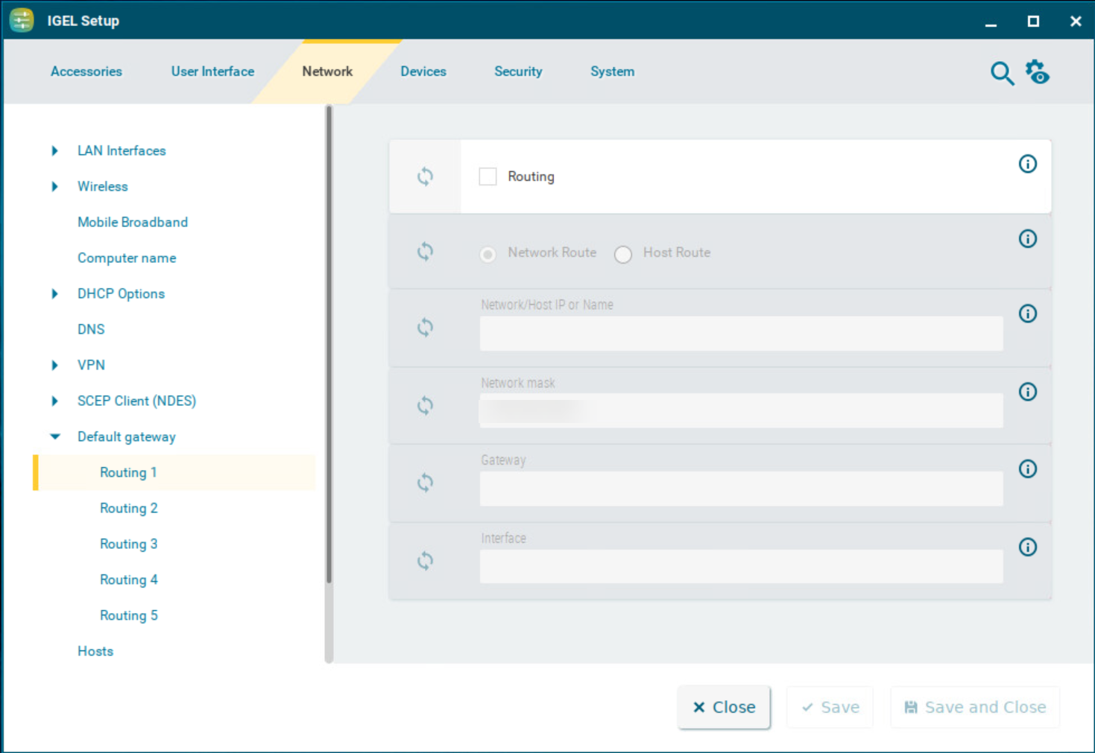Switch to the Security tab
This screenshot has width=1095, height=753.
(x=518, y=72)
